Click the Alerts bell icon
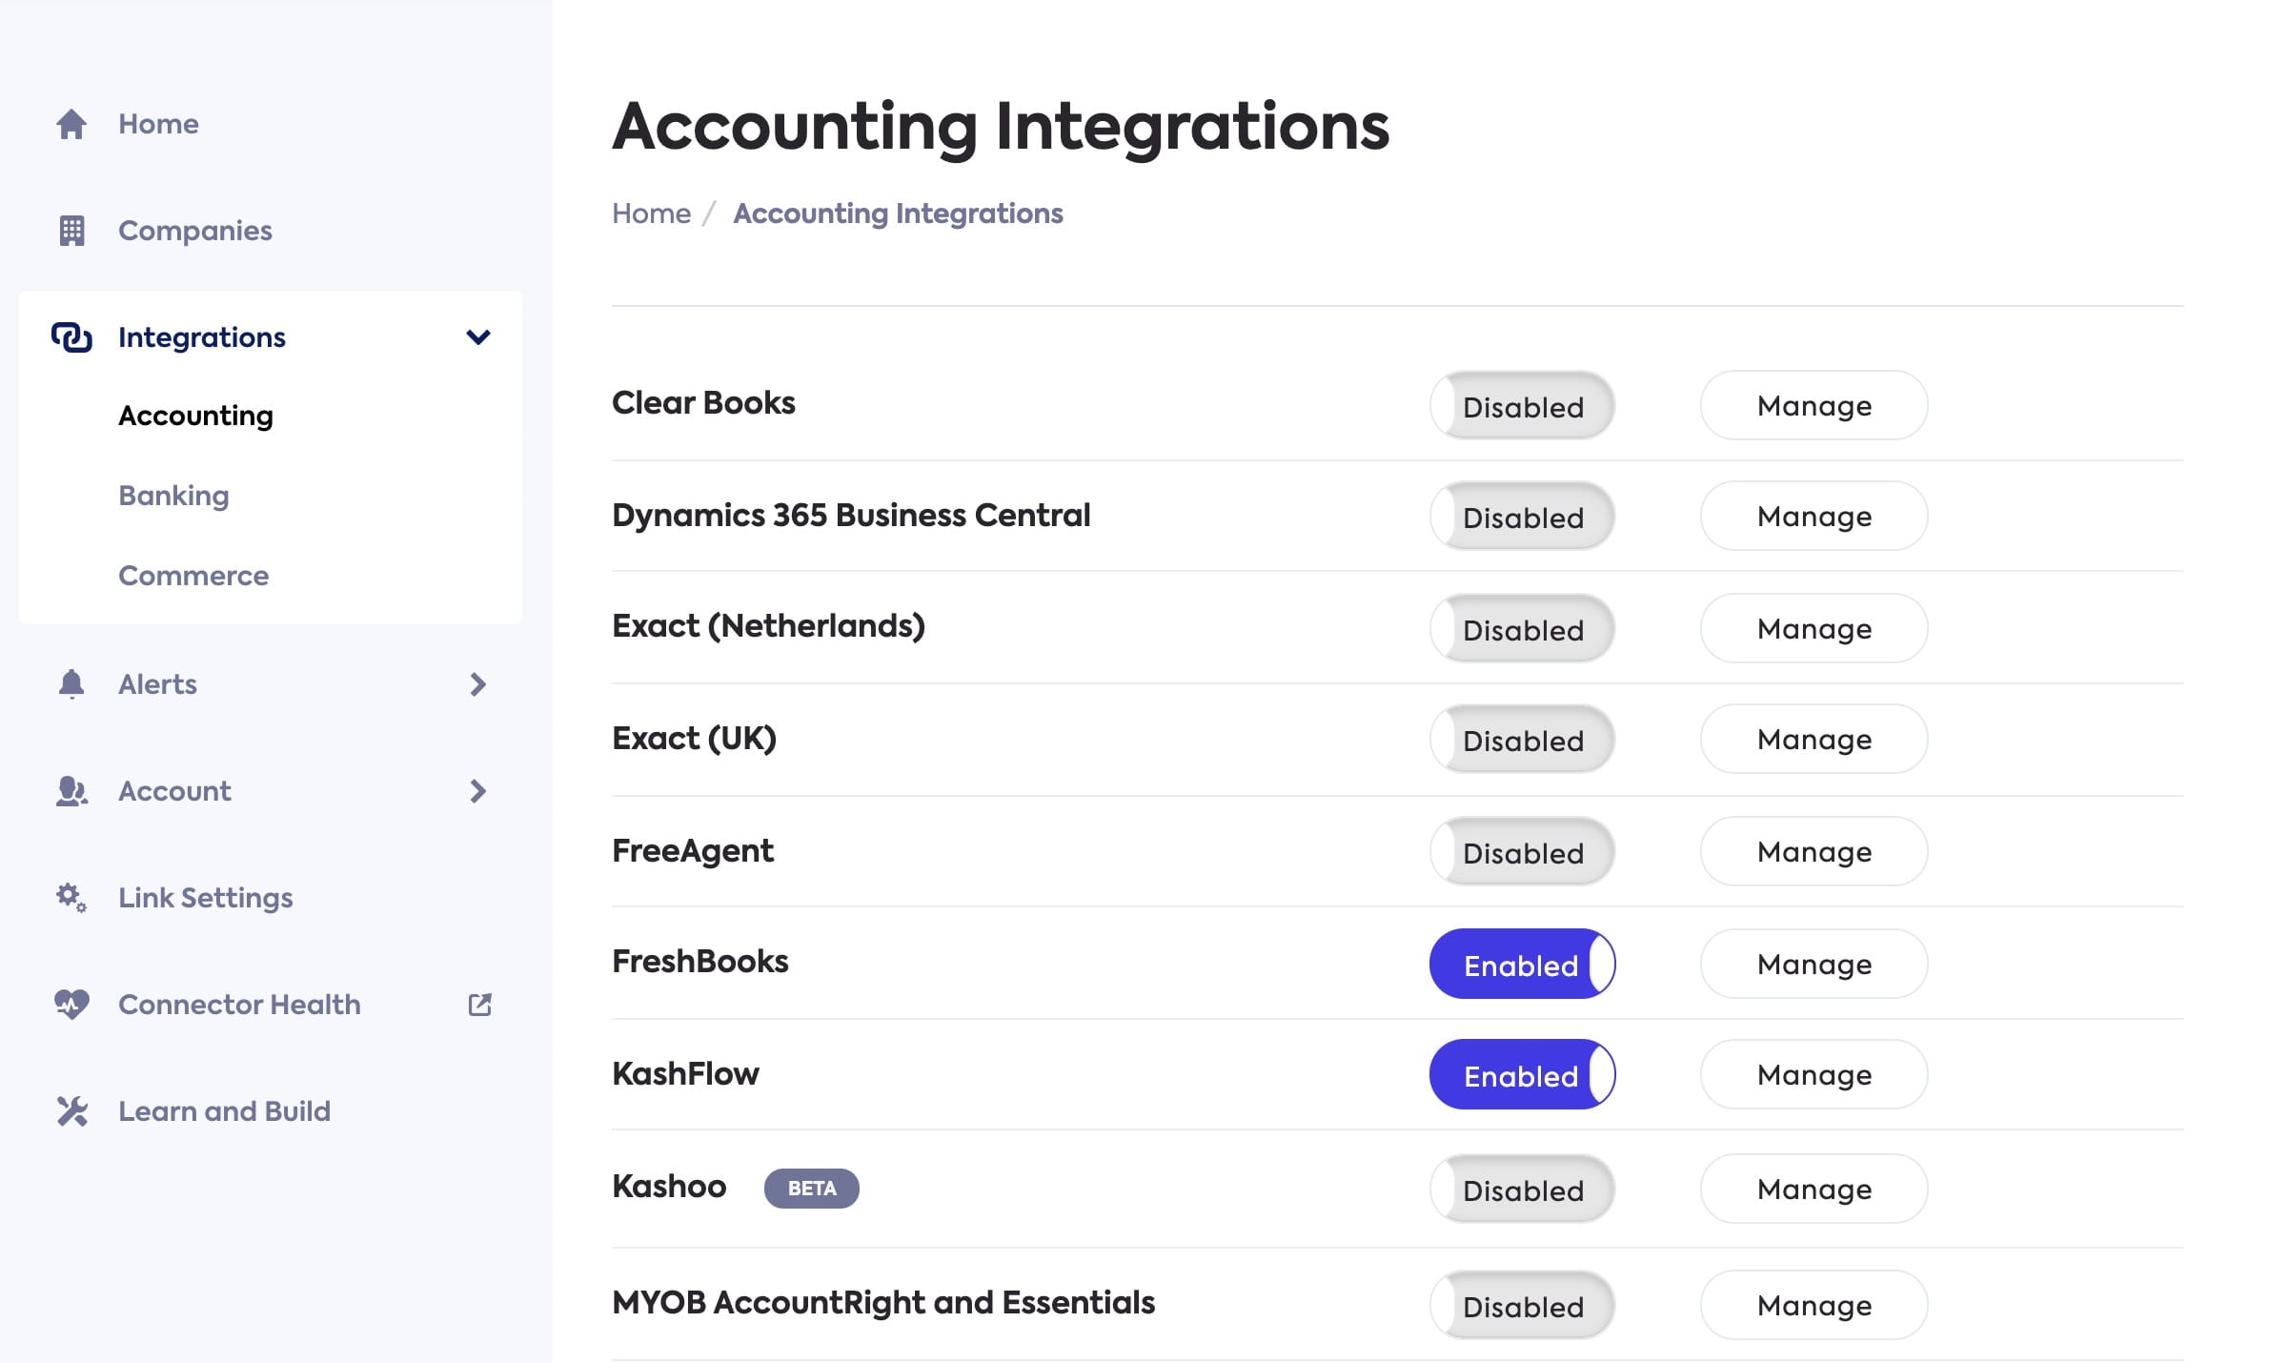Image resolution: width=2270 pixels, height=1363 pixels. pos(71,684)
